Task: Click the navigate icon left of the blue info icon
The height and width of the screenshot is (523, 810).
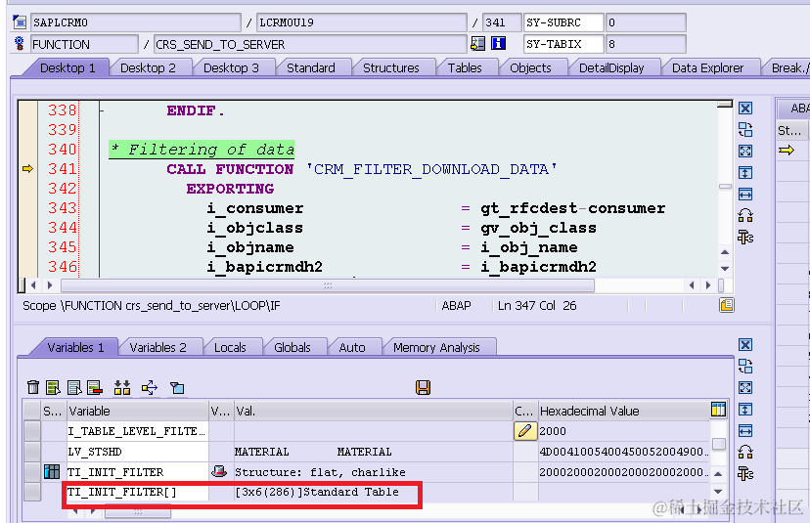Action: click(477, 43)
